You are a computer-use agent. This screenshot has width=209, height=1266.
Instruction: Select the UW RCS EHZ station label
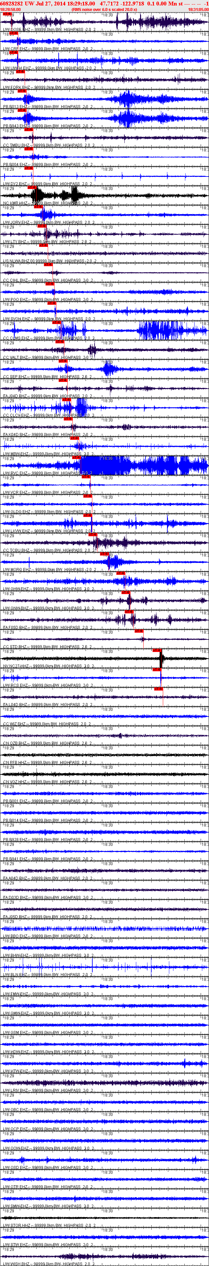click(49, 685)
